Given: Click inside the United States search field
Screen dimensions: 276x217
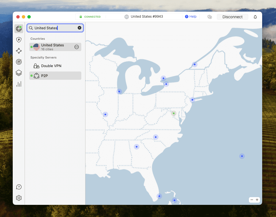Looking at the screenshot, I should point(55,28).
